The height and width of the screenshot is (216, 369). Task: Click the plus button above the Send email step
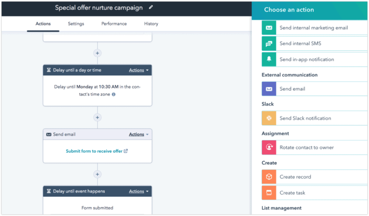[97, 117]
